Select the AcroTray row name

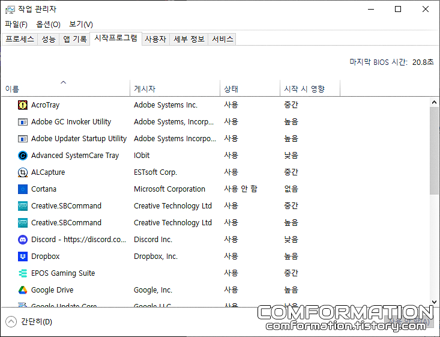[46, 105]
